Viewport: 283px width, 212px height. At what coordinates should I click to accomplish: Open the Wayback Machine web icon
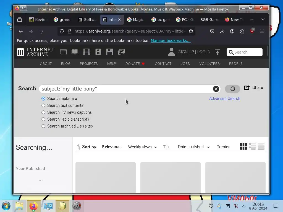point(63,52)
